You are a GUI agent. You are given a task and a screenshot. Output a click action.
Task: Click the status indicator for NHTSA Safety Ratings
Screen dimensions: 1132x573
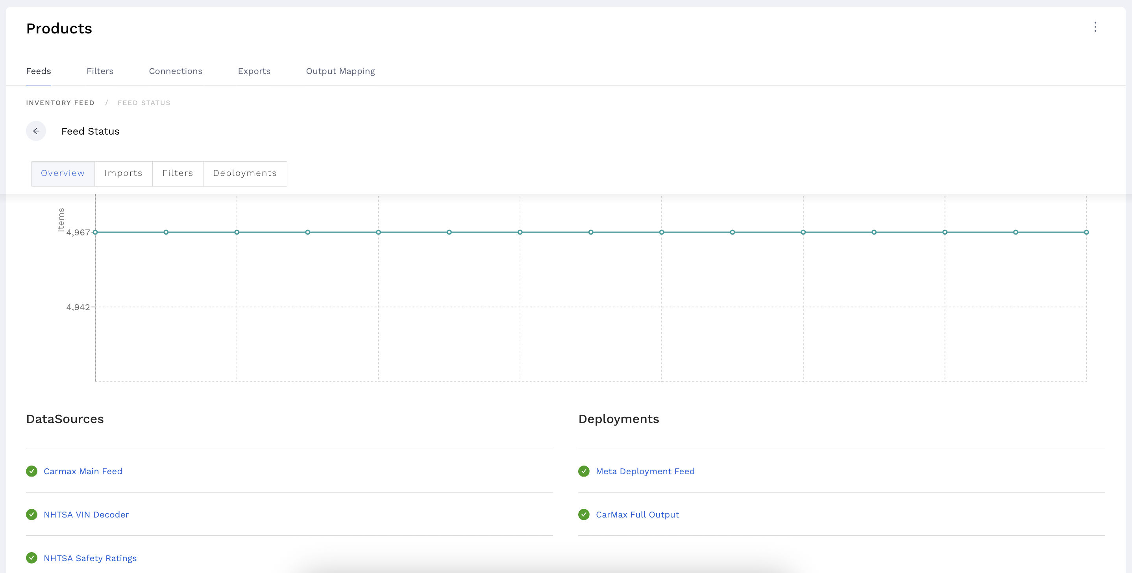[x=31, y=558]
